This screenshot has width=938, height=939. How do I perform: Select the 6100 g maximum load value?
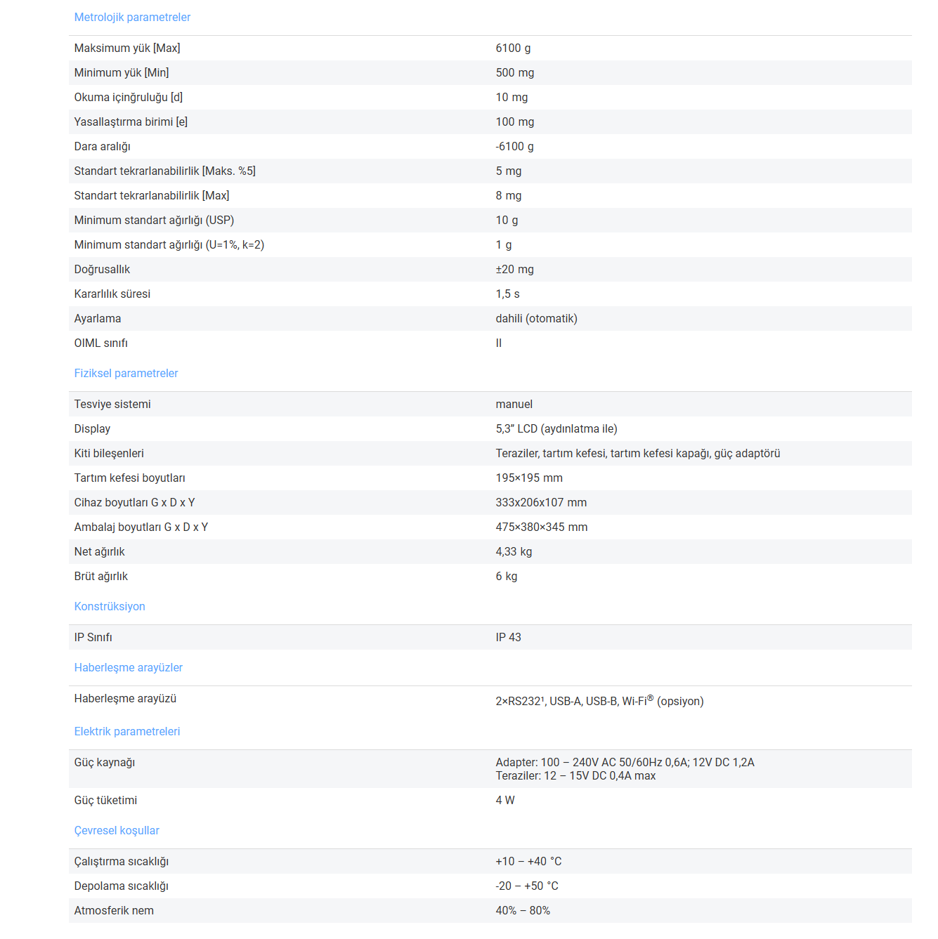(513, 48)
